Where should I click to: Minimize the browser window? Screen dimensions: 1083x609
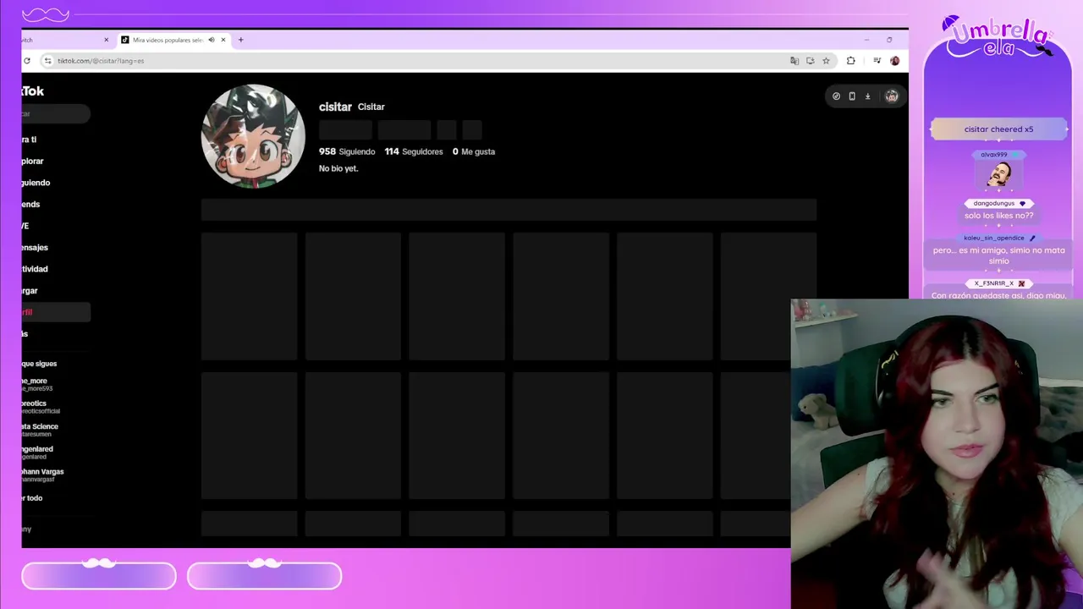pos(866,40)
